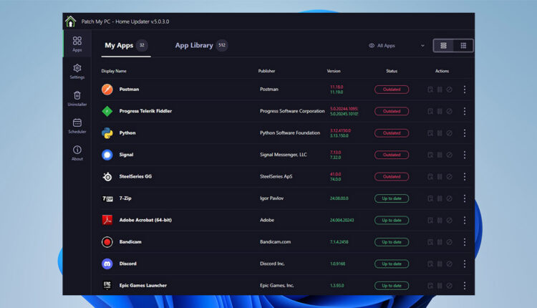Screen dimensions: 537x308
Task: Click the Postman app icon
Action: click(x=107, y=90)
